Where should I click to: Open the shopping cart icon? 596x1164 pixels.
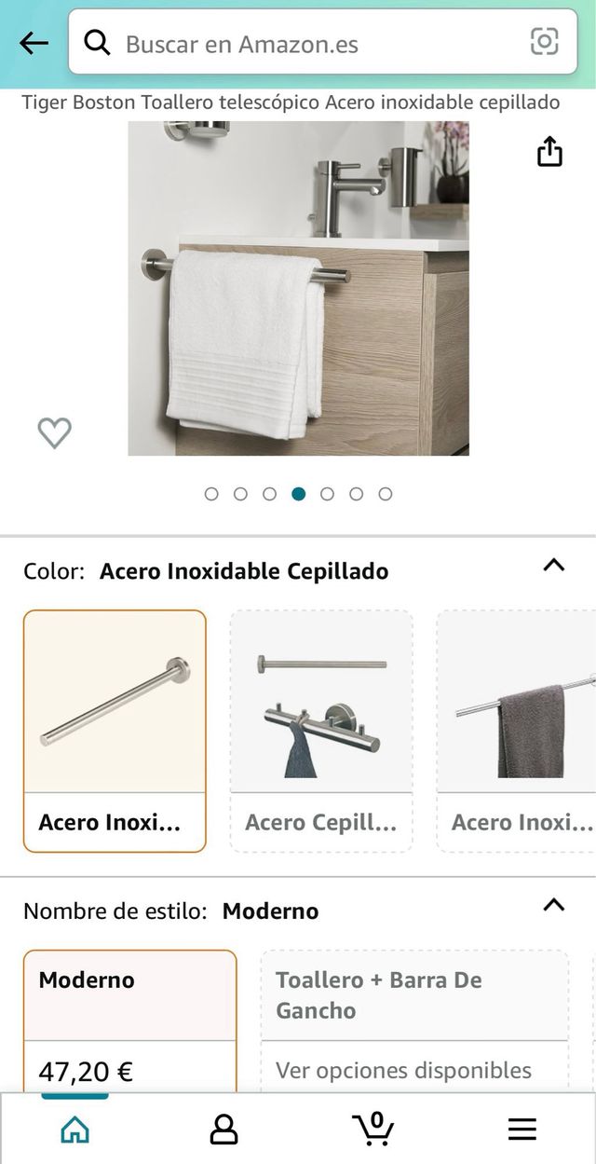click(x=372, y=1127)
